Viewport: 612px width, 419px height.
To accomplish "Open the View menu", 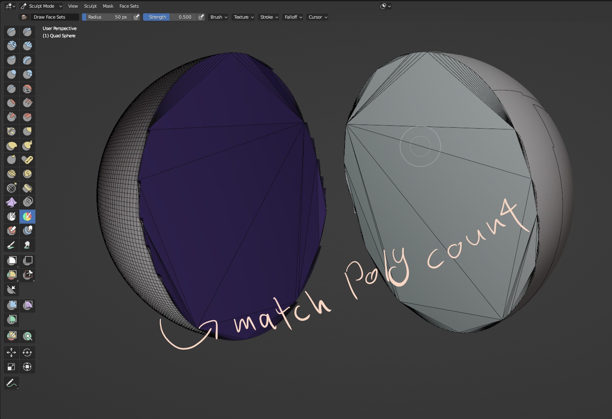I will (x=73, y=6).
